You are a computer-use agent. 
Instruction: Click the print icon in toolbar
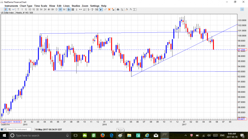118,10
